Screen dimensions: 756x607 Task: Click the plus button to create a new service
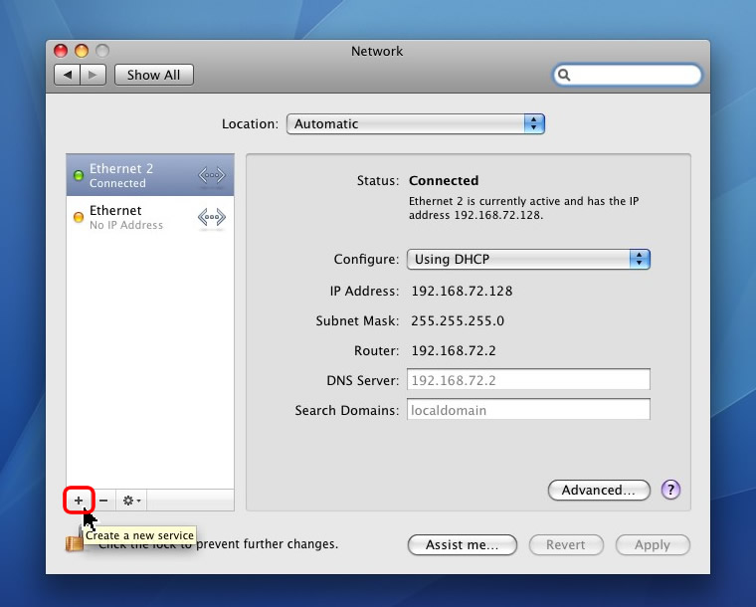(x=79, y=501)
